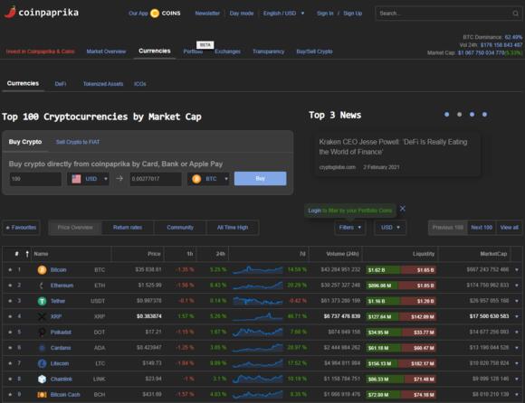Screen dimensions: 525x403
Task: Open the Transparency tab
Action: [x=269, y=52]
